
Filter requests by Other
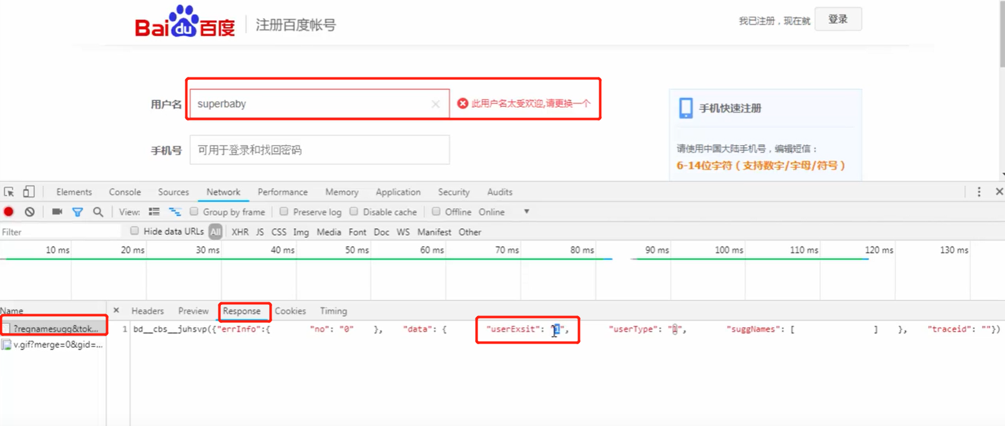(x=470, y=232)
